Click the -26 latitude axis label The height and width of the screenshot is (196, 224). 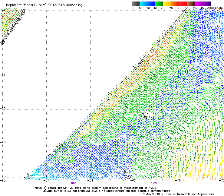3,109
